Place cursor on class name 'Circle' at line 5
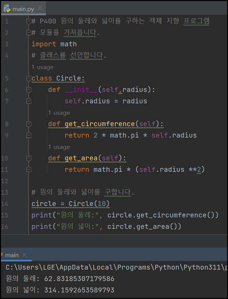 click(69, 78)
